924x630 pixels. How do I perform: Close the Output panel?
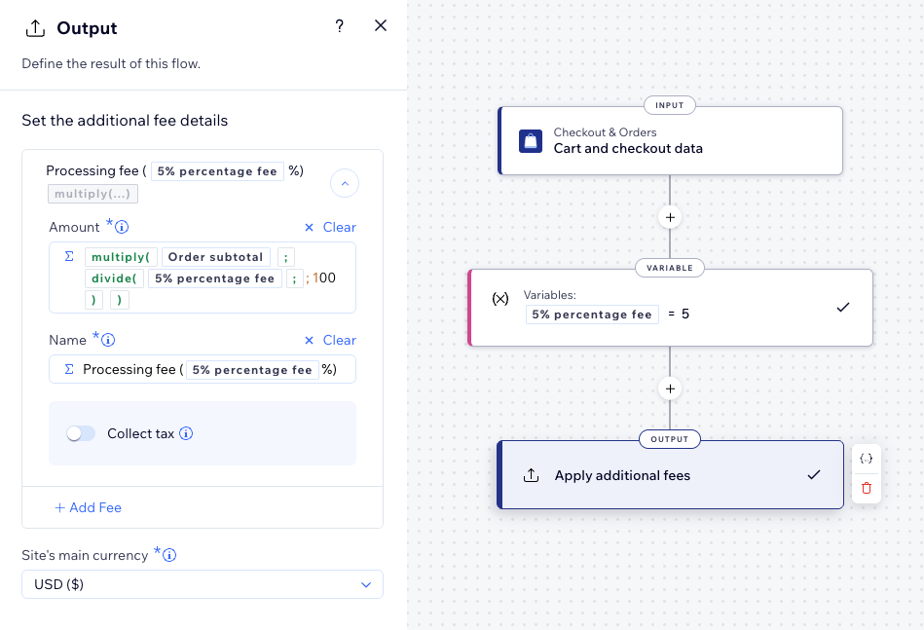tap(381, 26)
